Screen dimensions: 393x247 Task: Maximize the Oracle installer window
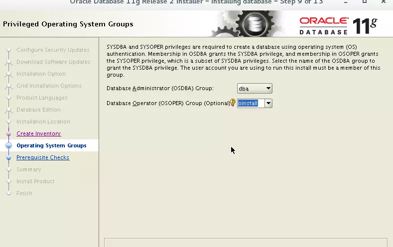pos(365,1)
